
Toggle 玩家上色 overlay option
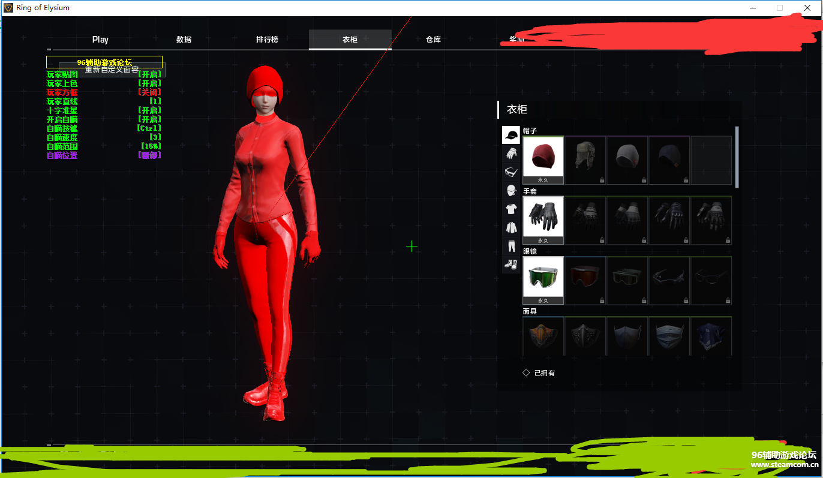pos(104,83)
